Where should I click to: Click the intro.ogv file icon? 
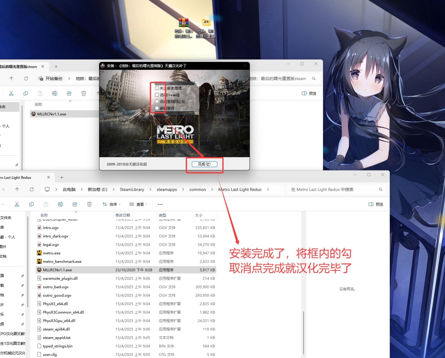[39, 228]
